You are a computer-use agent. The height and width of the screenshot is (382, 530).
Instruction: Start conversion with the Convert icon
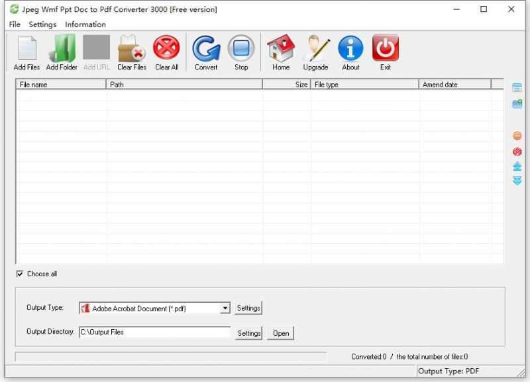click(x=206, y=52)
